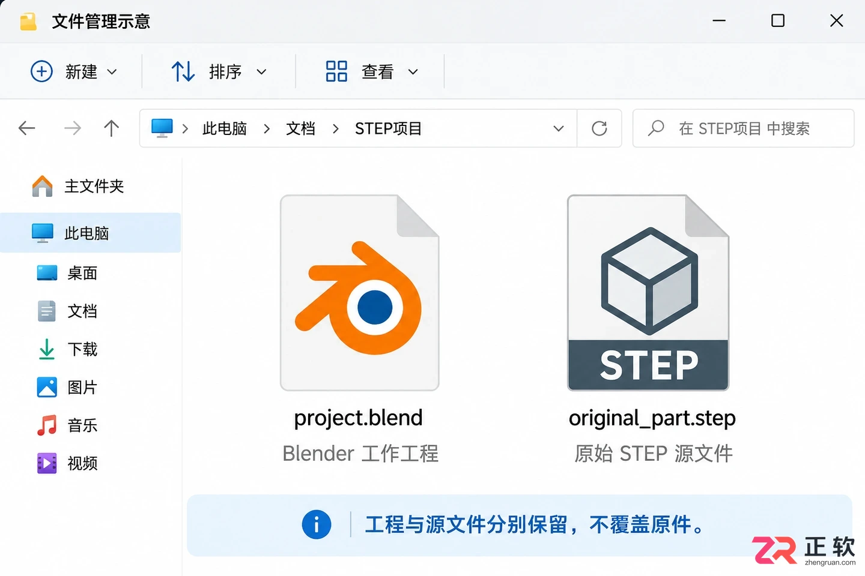Go up one folder level

[x=112, y=128]
